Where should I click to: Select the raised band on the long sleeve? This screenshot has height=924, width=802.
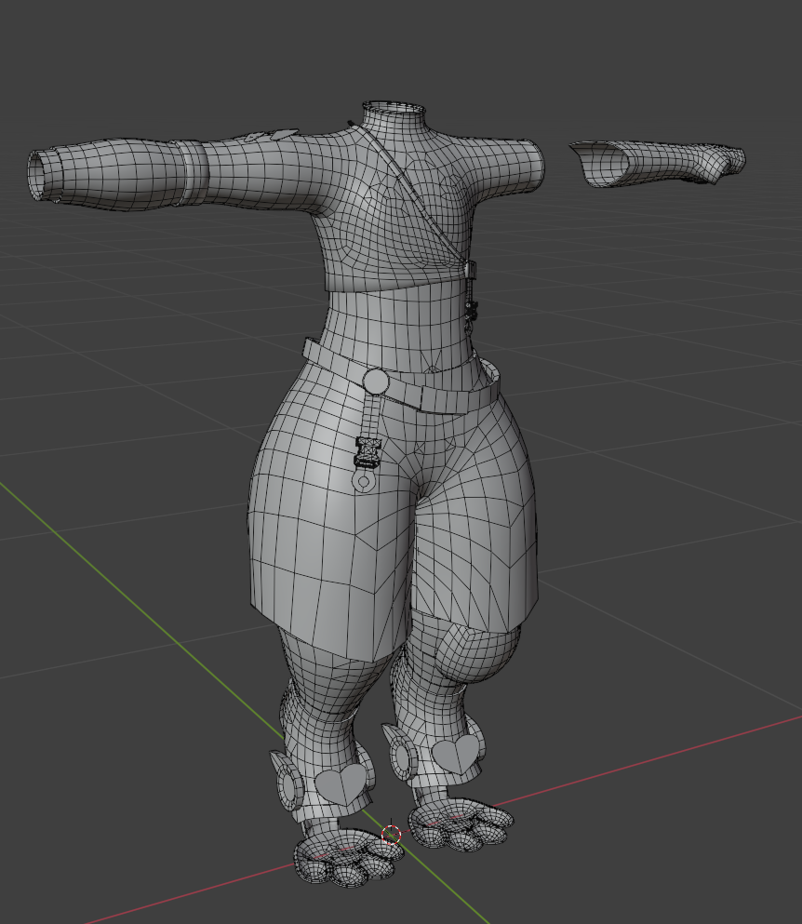pos(192,170)
